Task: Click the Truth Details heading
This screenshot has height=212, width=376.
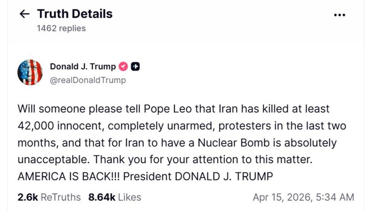Action: click(75, 14)
